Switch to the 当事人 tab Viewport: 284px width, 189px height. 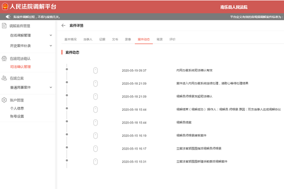click(x=88, y=39)
